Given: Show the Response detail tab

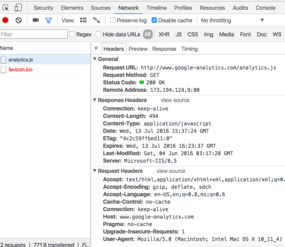Looking at the screenshot, I should pos(164,49).
